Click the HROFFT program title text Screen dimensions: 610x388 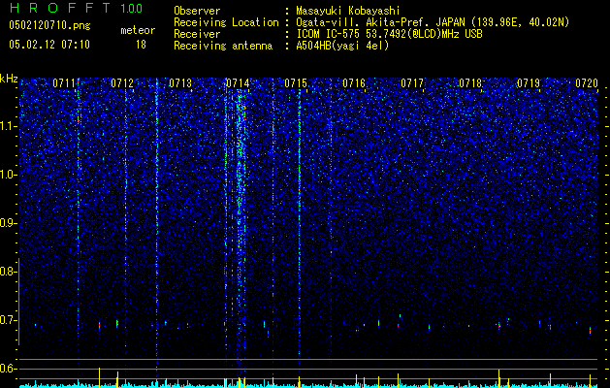(x=60, y=8)
